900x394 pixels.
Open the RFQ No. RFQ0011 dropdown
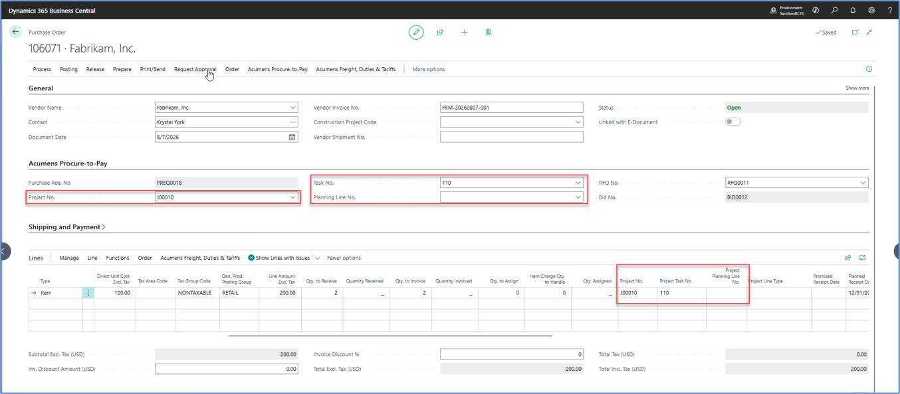863,183
